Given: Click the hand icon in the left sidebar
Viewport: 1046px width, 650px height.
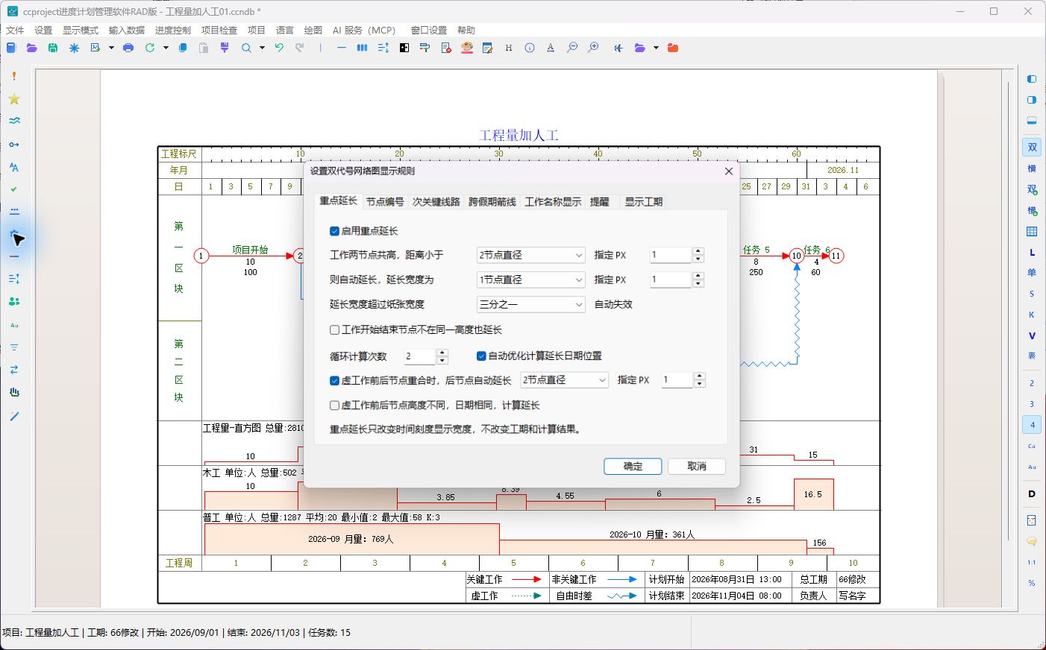Looking at the screenshot, I should point(14,392).
